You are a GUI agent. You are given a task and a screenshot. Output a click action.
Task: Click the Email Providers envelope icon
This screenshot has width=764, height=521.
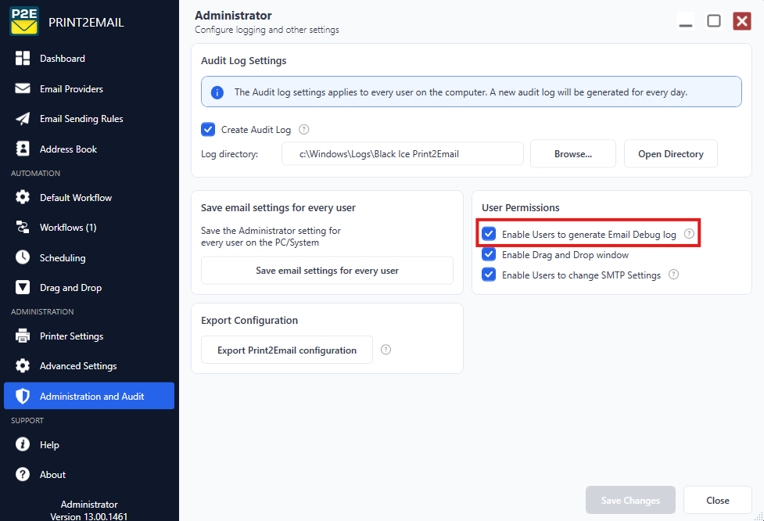coord(23,88)
